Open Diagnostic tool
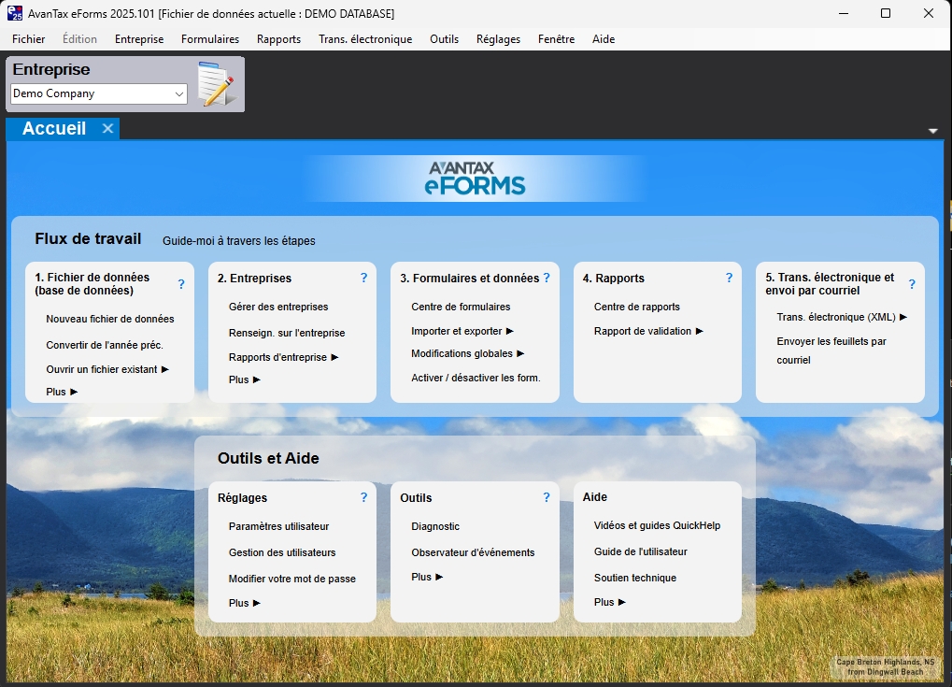Screen dimensions: 952x687 [435, 526]
